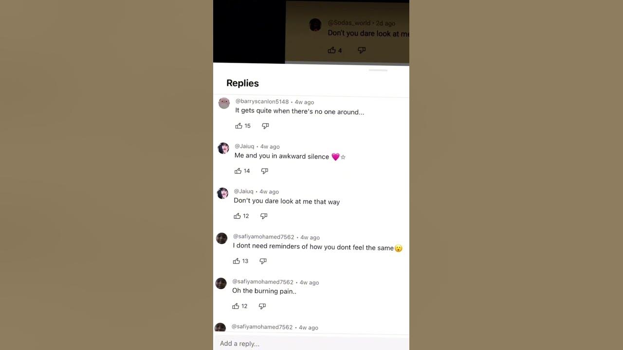The image size is (623, 350).
Task: Open @Sodas_world username link
Action: point(349,23)
